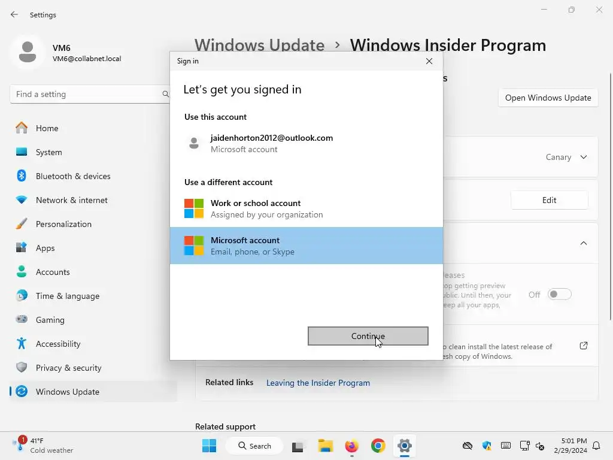Open the clean install external link icon
This screenshot has width=613, height=460.
click(x=583, y=346)
